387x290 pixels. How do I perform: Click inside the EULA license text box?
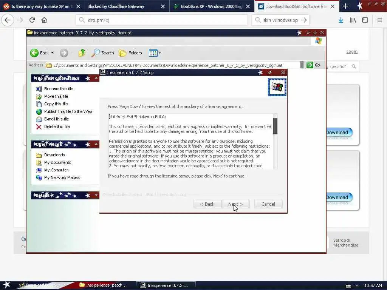(x=191, y=141)
